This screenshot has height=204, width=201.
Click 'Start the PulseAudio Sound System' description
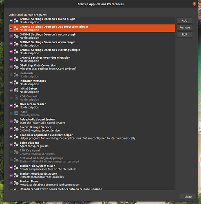(x=42, y=123)
